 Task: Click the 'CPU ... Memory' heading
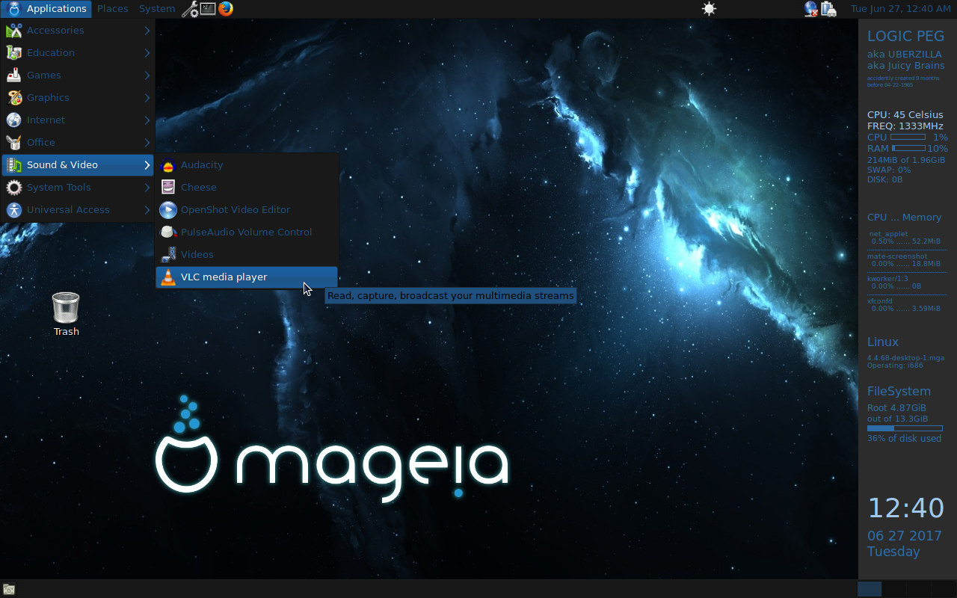pos(904,218)
